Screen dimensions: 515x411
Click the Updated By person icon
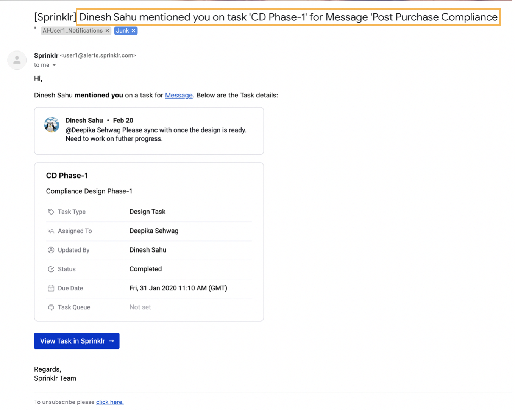point(51,250)
